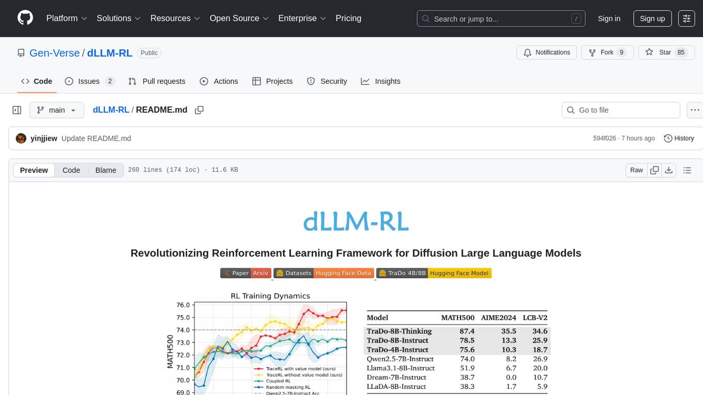
Task: Open yinjjiew's avatar profile
Action: (21, 139)
